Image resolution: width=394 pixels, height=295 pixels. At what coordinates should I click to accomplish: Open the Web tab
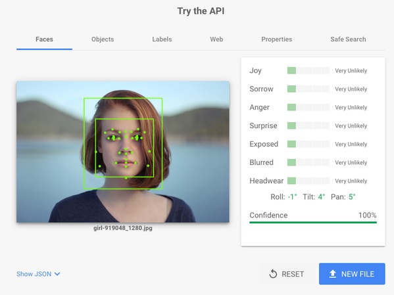pyautogui.click(x=216, y=39)
